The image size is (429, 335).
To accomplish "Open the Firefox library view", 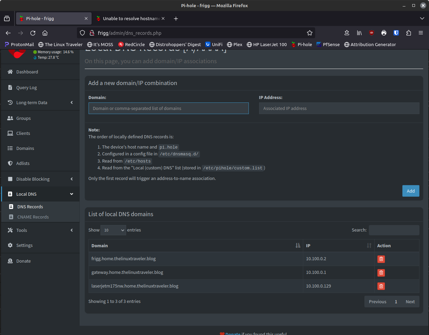I will tap(359, 33).
